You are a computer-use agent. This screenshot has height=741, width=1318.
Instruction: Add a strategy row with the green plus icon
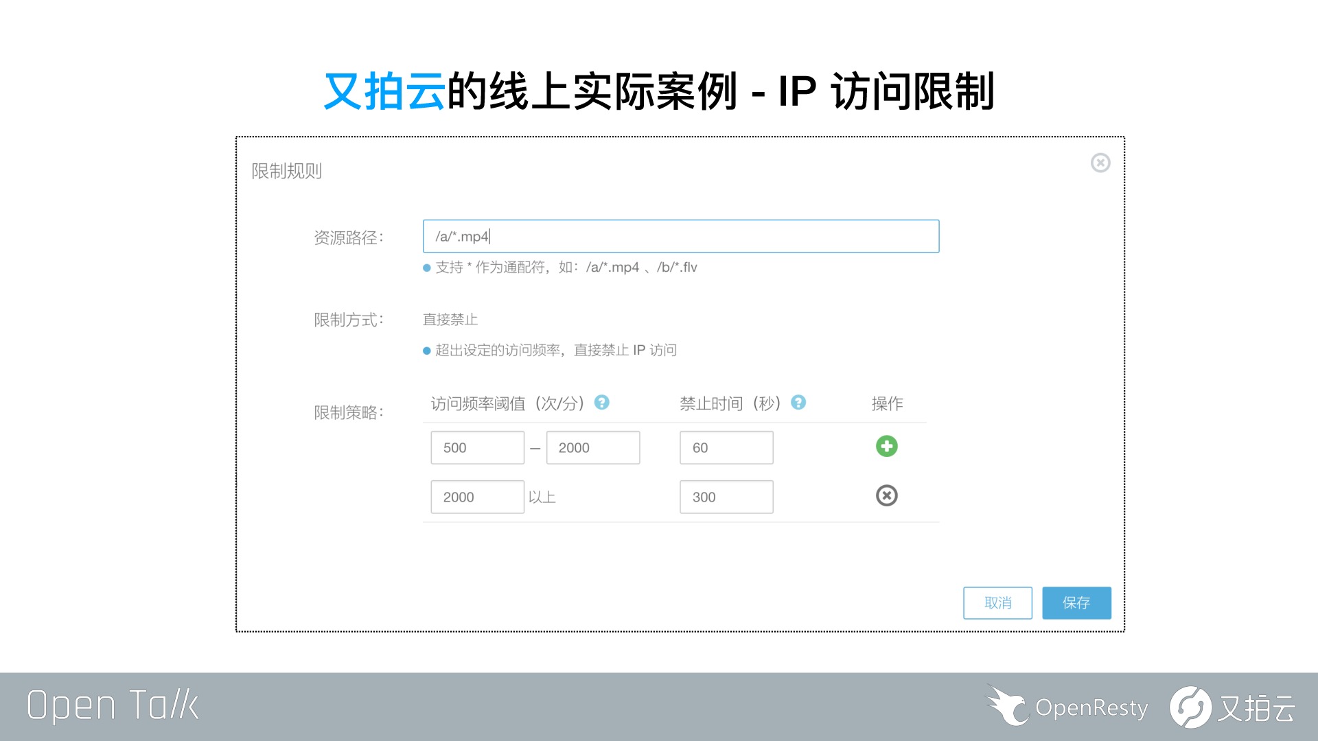887,447
